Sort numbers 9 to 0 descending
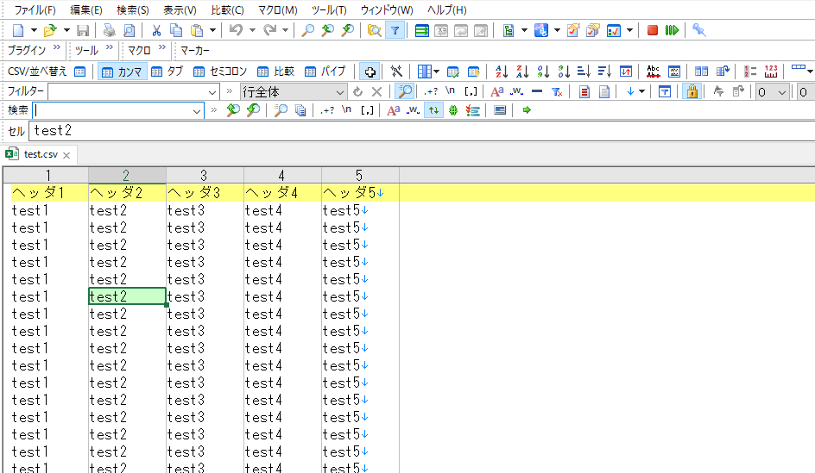 [564, 71]
